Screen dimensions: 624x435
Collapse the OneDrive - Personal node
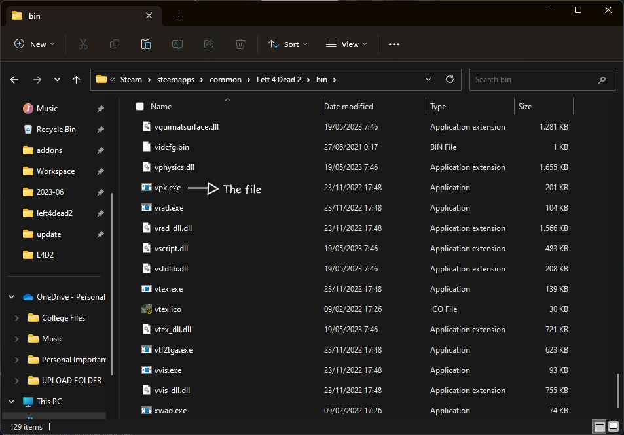click(11, 297)
